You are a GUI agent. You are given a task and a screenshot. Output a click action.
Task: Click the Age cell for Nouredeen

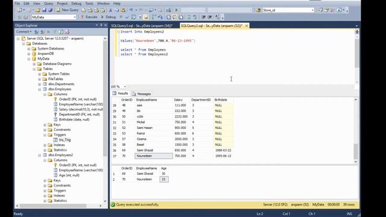(164, 180)
